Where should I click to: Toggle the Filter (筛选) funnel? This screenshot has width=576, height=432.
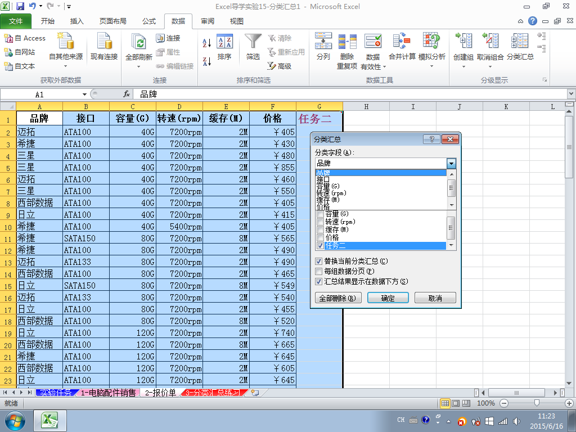pos(253,47)
